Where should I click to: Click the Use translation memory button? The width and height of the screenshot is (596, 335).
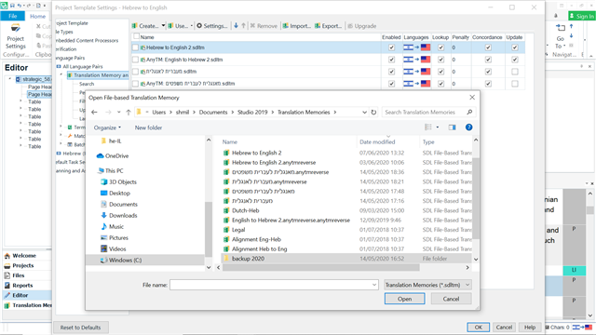[x=178, y=26]
